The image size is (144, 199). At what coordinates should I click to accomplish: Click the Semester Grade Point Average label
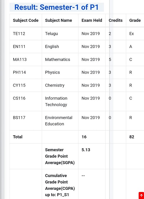coord(60,156)
